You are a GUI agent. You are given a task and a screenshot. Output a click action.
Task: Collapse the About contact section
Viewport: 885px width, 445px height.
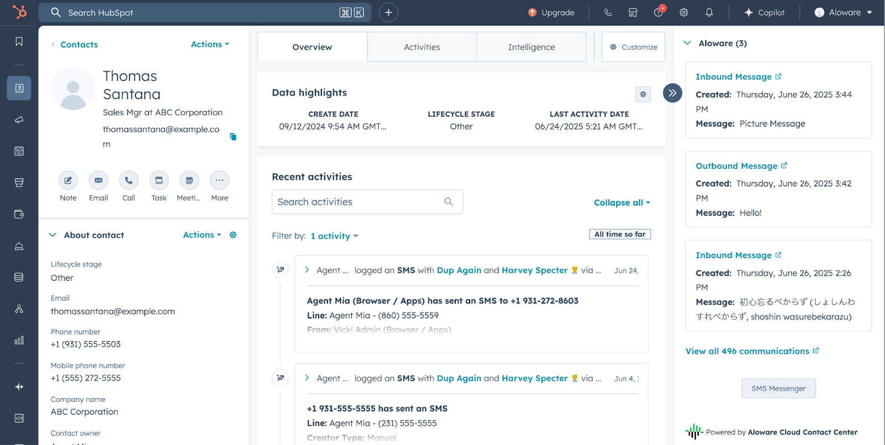coord(53,235)
